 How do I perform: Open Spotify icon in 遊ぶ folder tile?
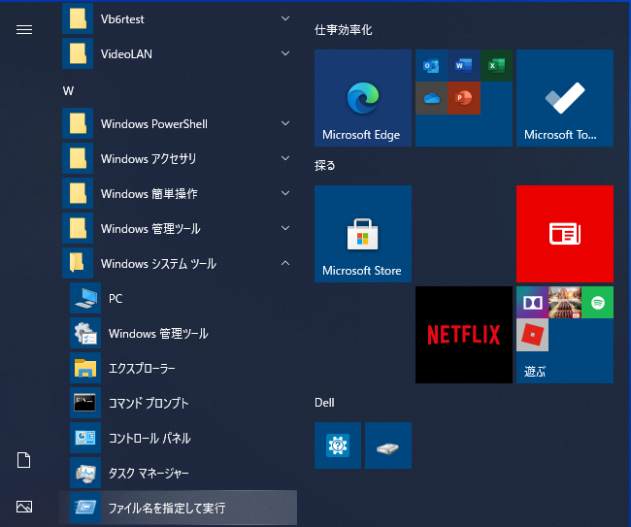point(598,303)
